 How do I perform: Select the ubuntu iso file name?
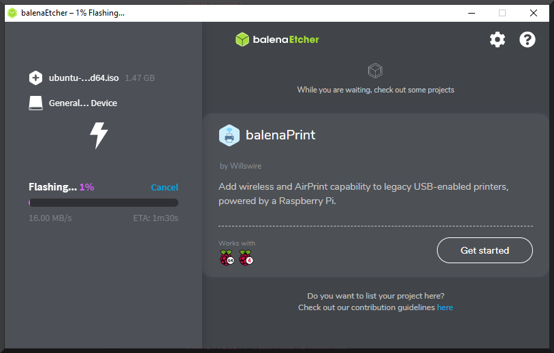pos(84,78)
